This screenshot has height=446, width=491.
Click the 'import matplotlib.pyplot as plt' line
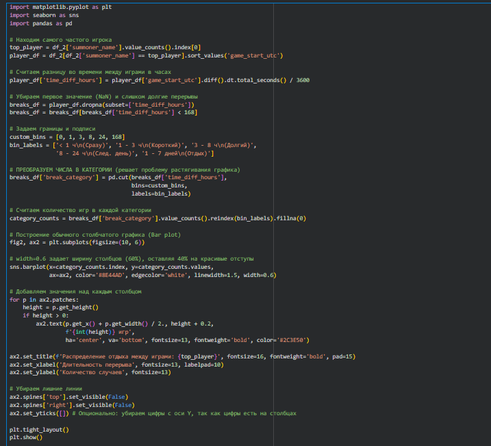click(60, 7)
